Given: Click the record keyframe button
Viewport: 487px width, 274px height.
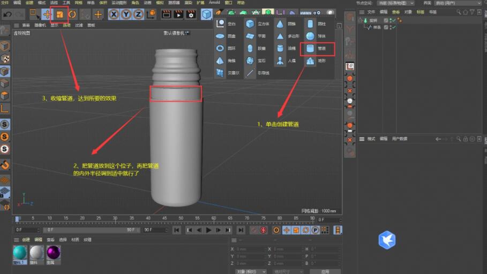Looking at the screenshot, I should (254, 230).
